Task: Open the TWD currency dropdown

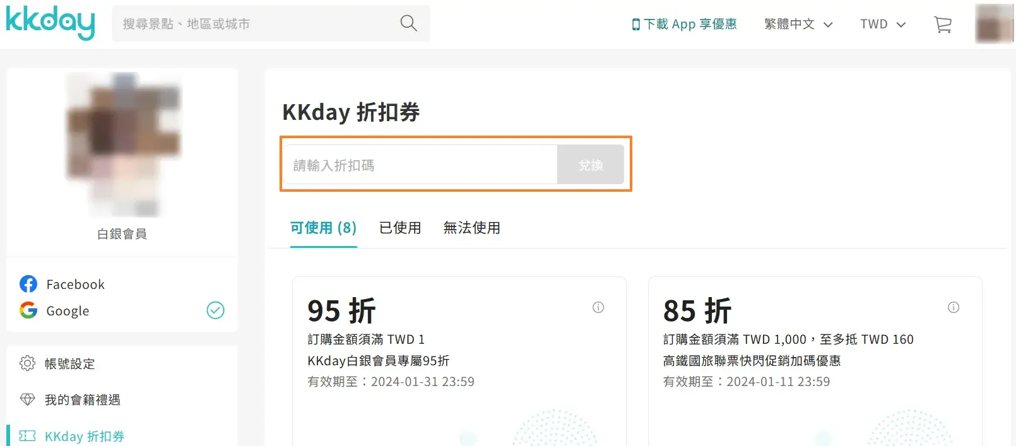Action: [882, 24]
